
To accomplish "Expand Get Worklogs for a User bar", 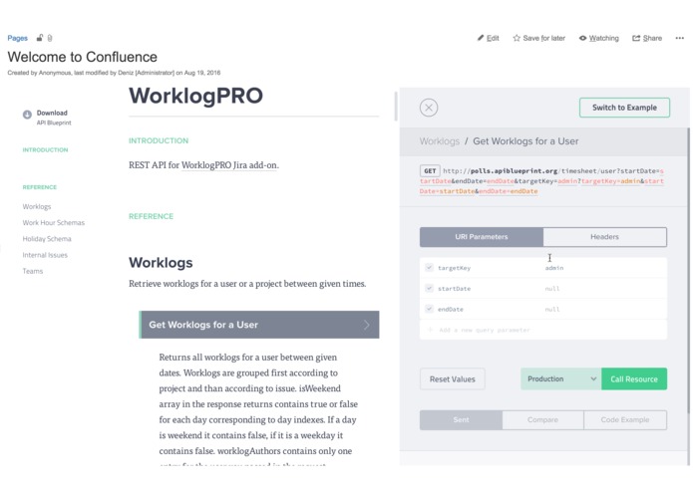I will click(x=259, y=325).
